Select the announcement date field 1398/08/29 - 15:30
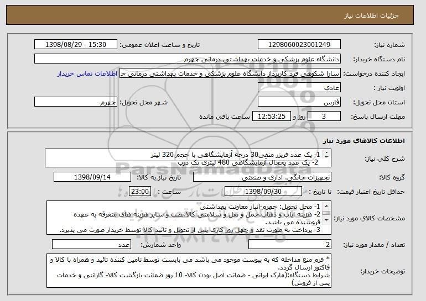Viewport: 426px width, 301px height. 76,45
